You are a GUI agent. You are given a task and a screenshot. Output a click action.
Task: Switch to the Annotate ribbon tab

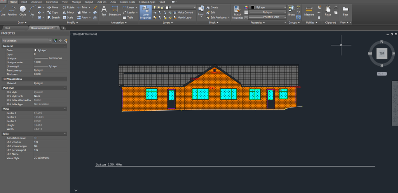pos(36,2)
